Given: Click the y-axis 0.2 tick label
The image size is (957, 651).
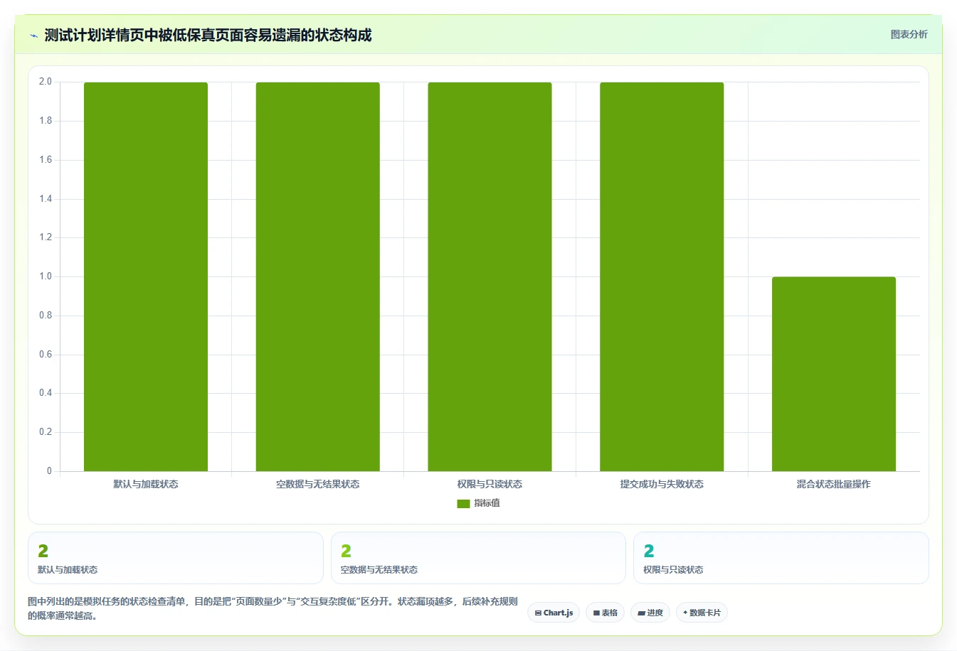Looking at the screenshot, I should [x=46, y=432].
